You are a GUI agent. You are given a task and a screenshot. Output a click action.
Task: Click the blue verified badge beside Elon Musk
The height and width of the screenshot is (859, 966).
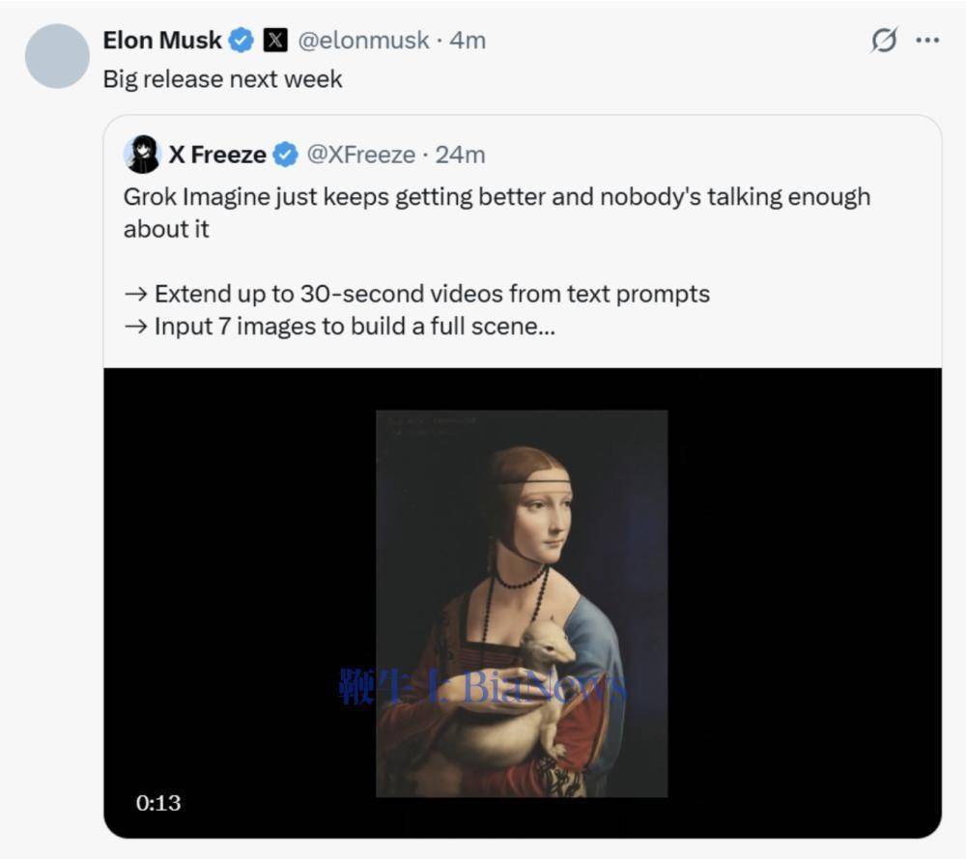(x=241, y=41)
